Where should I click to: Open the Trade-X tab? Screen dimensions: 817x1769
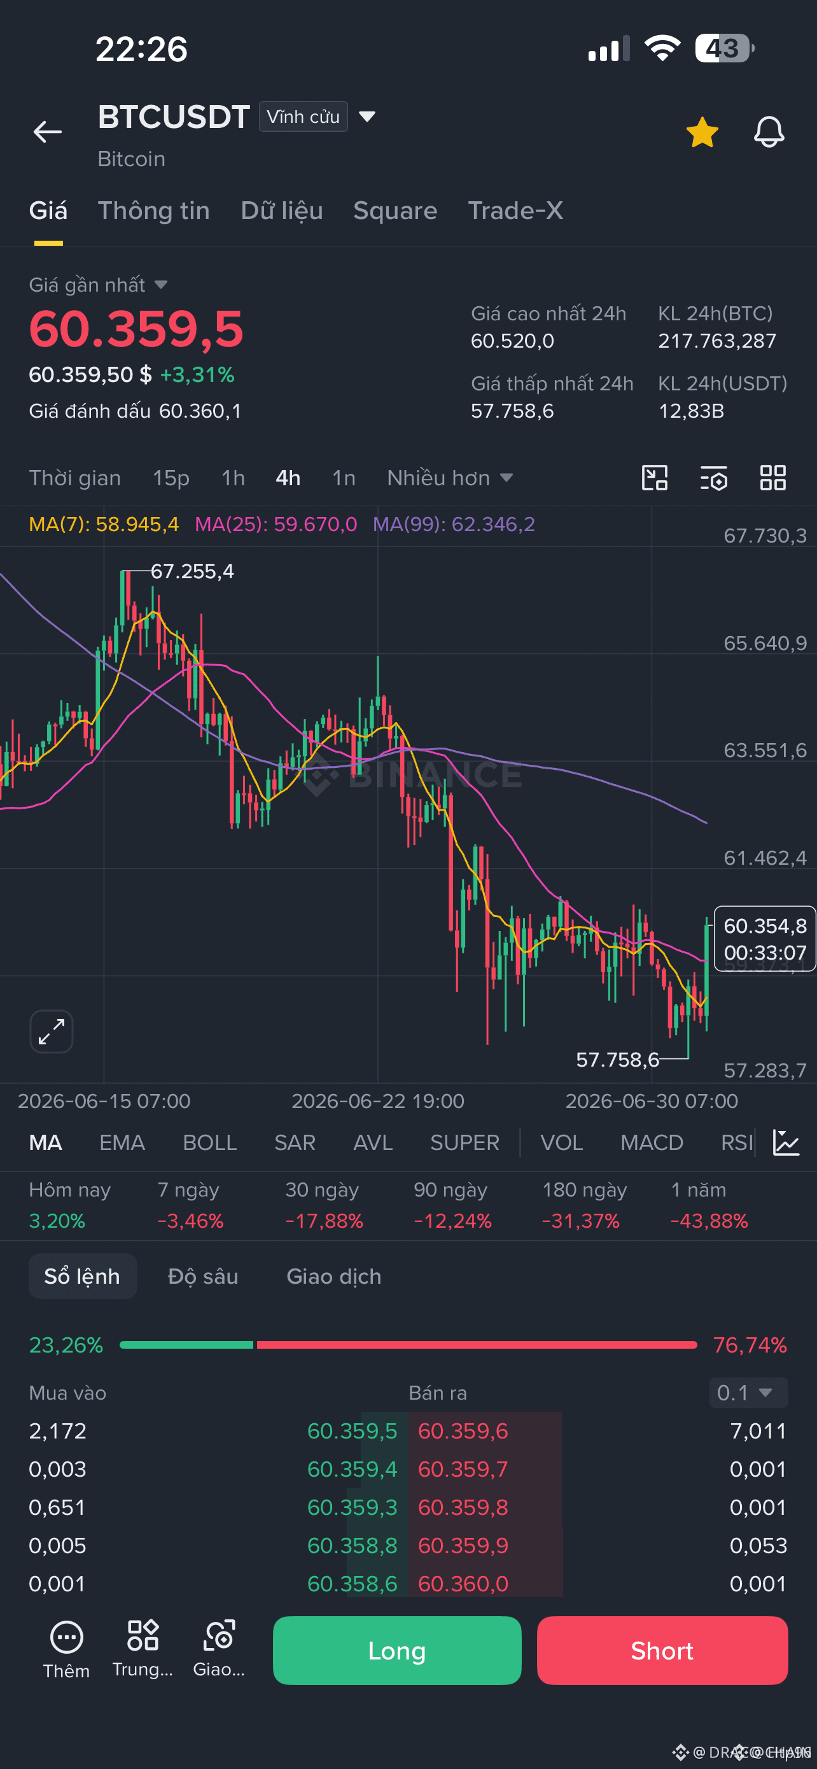(515, 210)
